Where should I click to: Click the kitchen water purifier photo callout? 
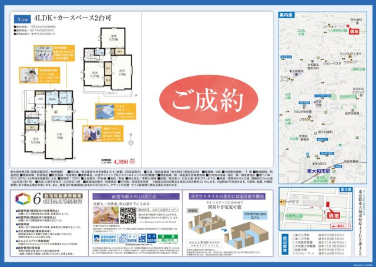point(39,75)
